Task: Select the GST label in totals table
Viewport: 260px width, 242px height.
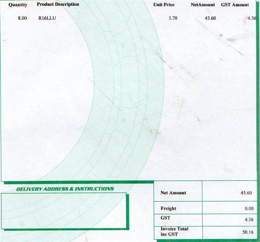Action: pos(165,218)
